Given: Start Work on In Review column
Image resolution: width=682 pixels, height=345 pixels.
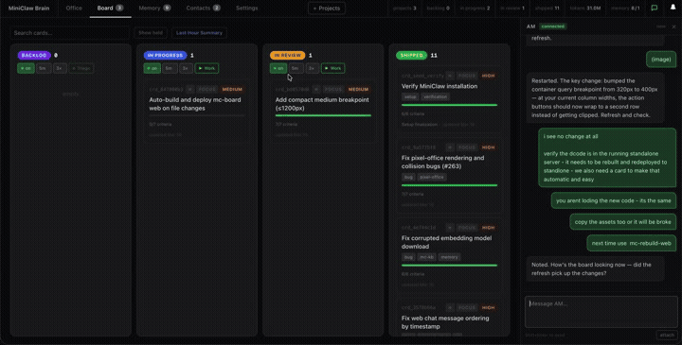Looking at the screenshot, I should (x=332, y=68).
